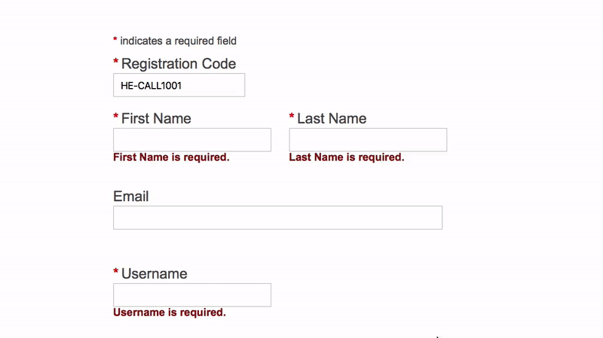
Task: Click the 'First Name is required.' error
Action: coord(171,157)
